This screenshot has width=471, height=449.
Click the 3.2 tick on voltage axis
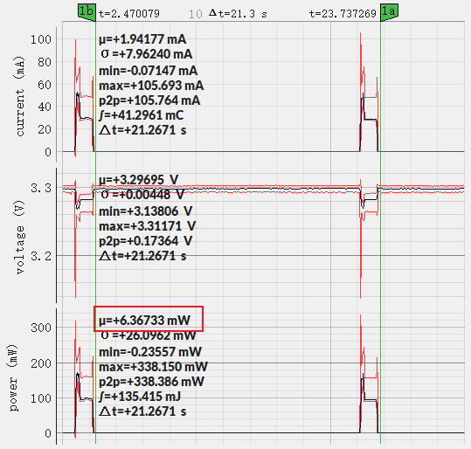(x=41, y=256)
